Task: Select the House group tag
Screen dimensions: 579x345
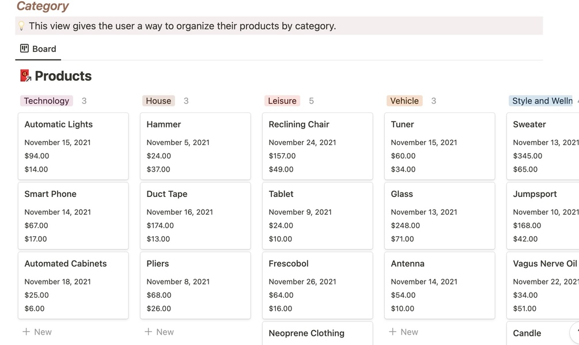Action: pos(158,101)
